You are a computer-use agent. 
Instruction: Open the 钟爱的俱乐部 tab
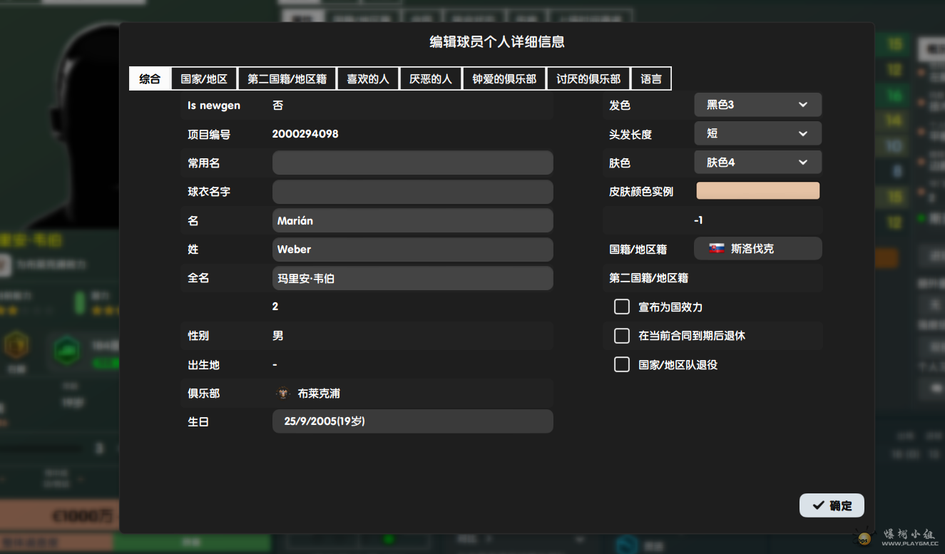point(504,78)
